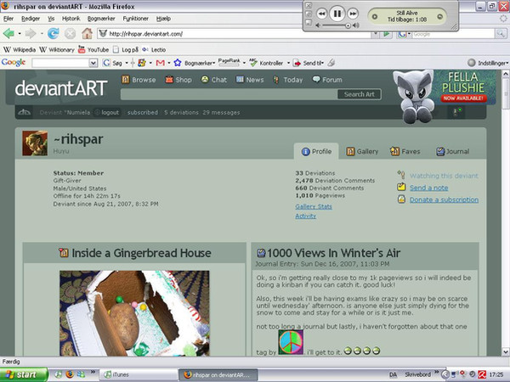
Task: Click the Firefox forward arrow
Action: [x=31, y=33]
